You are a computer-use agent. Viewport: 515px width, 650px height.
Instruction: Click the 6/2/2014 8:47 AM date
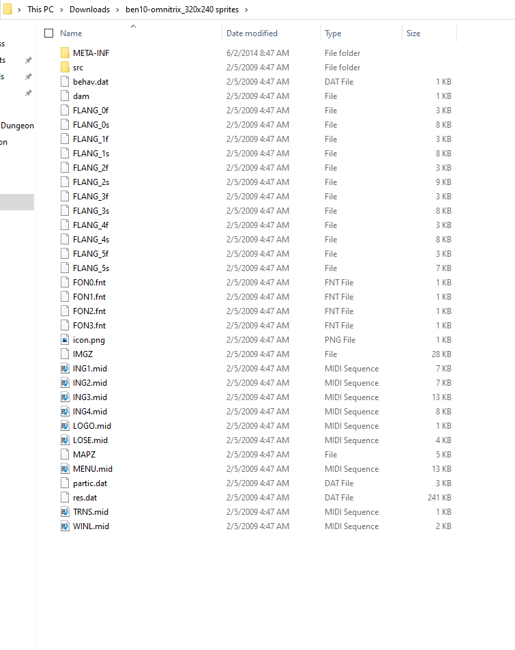258,53
